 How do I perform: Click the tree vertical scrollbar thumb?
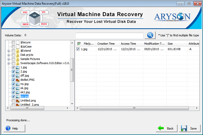[x=72, y=70]
